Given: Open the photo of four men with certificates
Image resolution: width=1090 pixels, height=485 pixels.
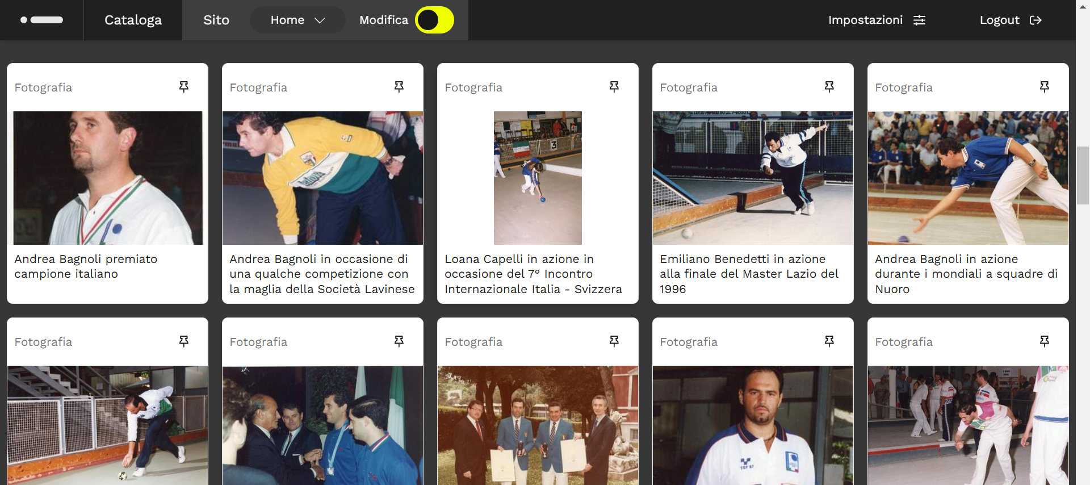Looking at the screenshot, I should tap(538, 425).
